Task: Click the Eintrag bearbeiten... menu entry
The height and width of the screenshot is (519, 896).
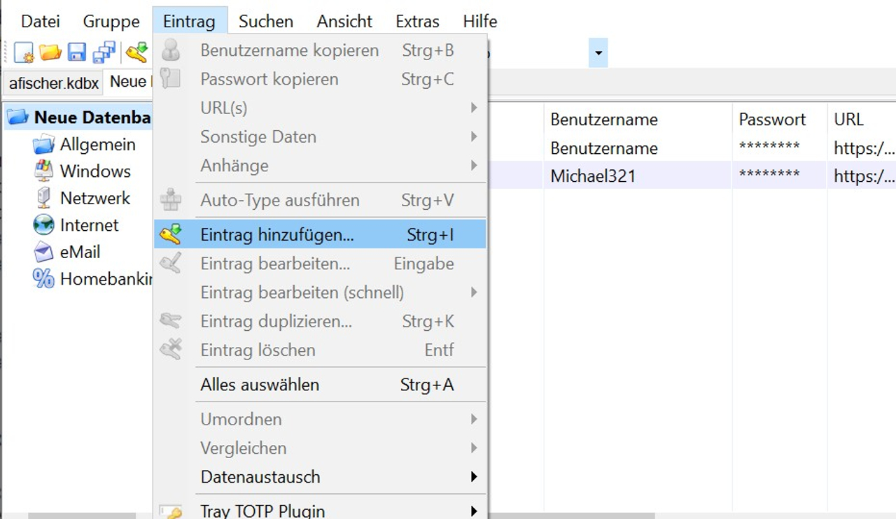Action: [320, 264]
